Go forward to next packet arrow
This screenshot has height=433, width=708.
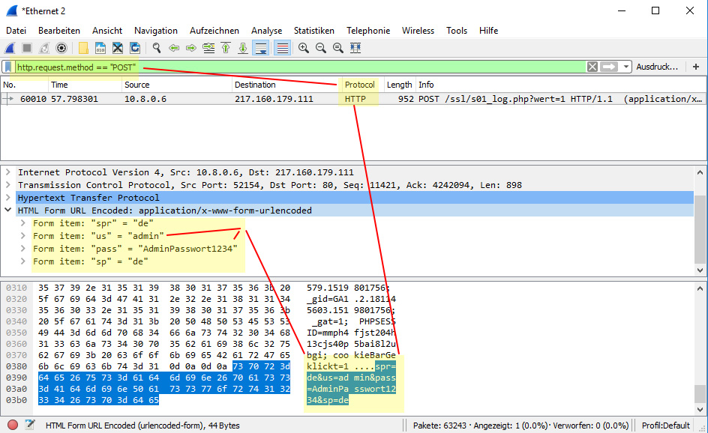pos(191,48)
